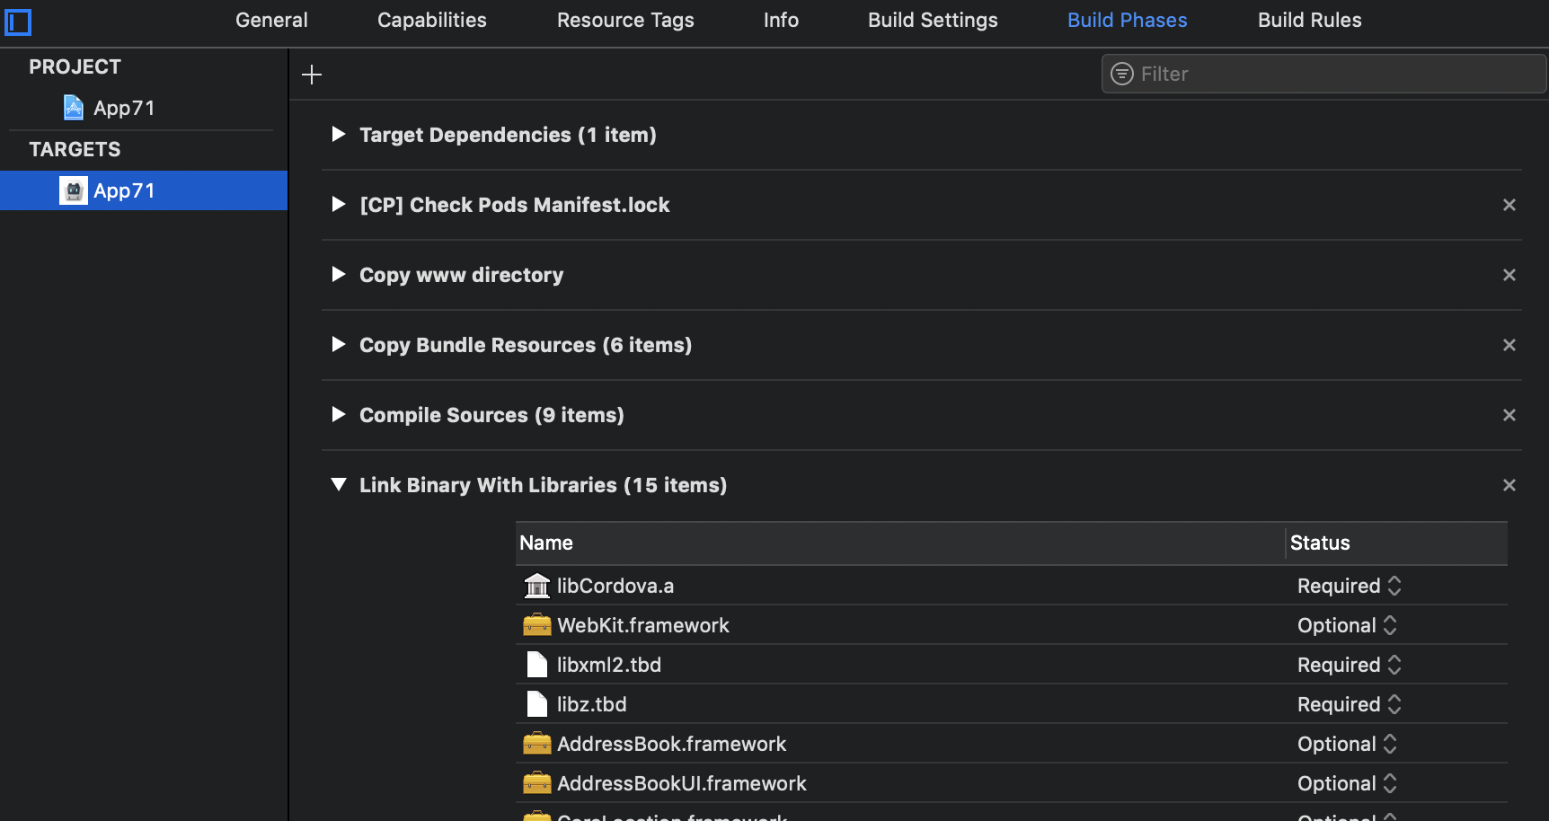This screenshot has width=1549, height=821.
Task: Change WebKit.framework status from Optional
Action: click(x=1391, y=624)
